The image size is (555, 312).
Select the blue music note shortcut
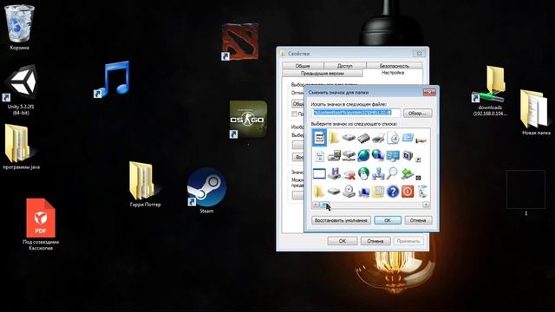(112, 79)
